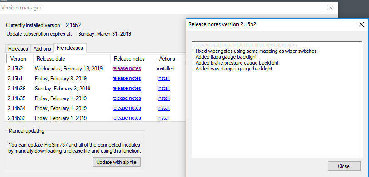
Task: Click Close button in release notes dialog
Action: [x=344, y=166]
